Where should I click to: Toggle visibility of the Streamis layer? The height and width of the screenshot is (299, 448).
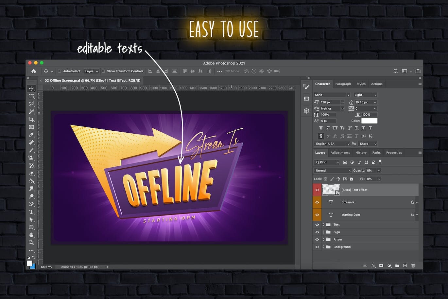point(317,202)
